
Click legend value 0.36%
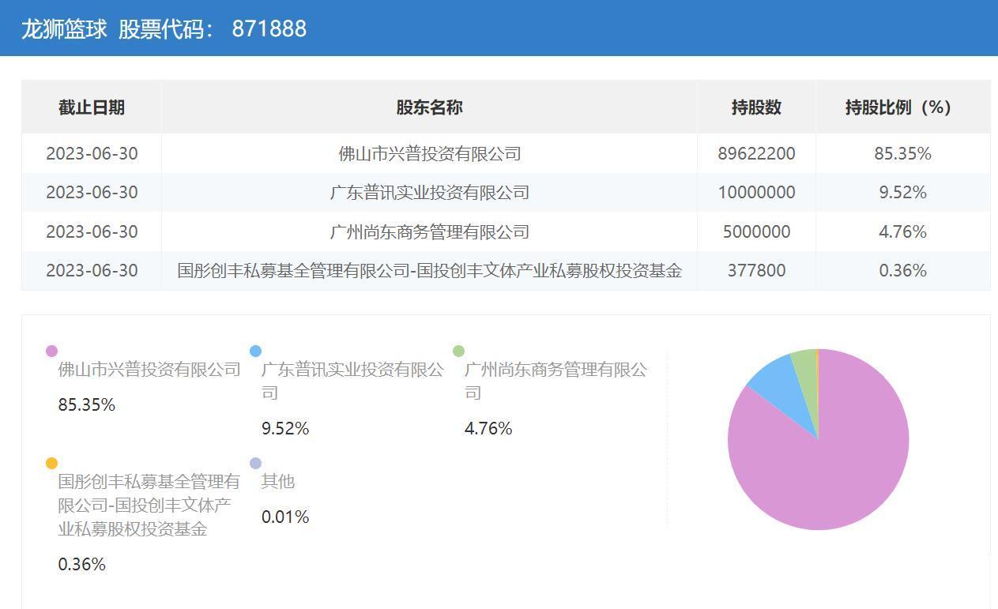[82, 565]
